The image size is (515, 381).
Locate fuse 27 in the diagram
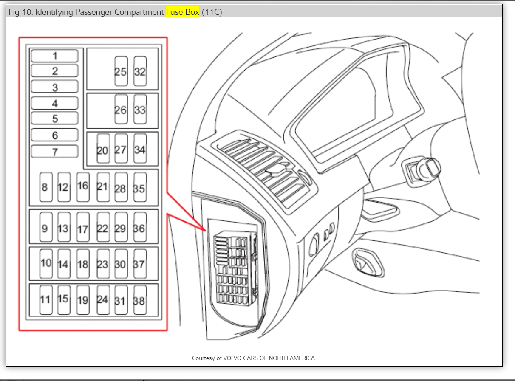(x=121, y=149)
